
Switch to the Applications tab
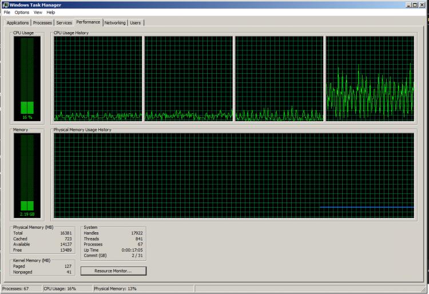click(x=18, y=23)
